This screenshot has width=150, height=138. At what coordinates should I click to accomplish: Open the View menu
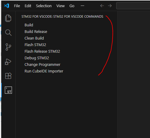[x=60, y=6]
